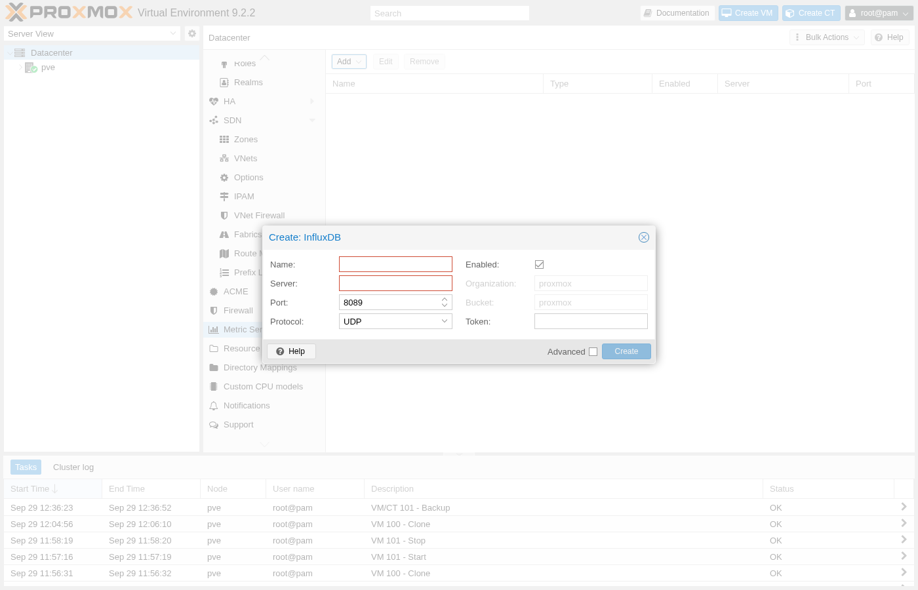
Task: Collapse the SDN submenu arrow
Action: pos(312,121)
